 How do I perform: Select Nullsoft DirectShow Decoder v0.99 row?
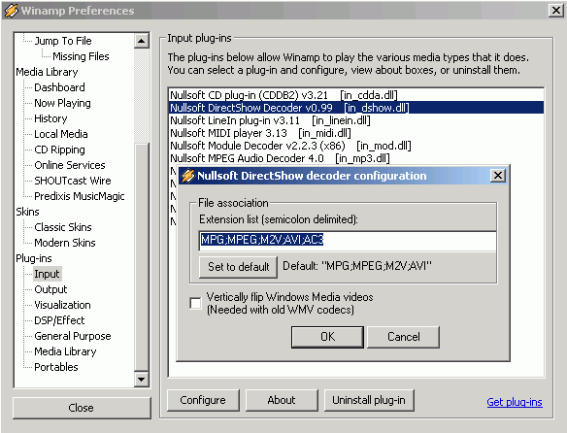coord(356,108)
